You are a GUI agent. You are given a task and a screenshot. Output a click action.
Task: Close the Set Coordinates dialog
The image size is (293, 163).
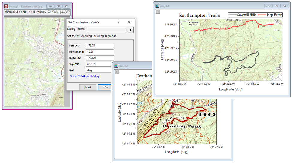point(129,22)
